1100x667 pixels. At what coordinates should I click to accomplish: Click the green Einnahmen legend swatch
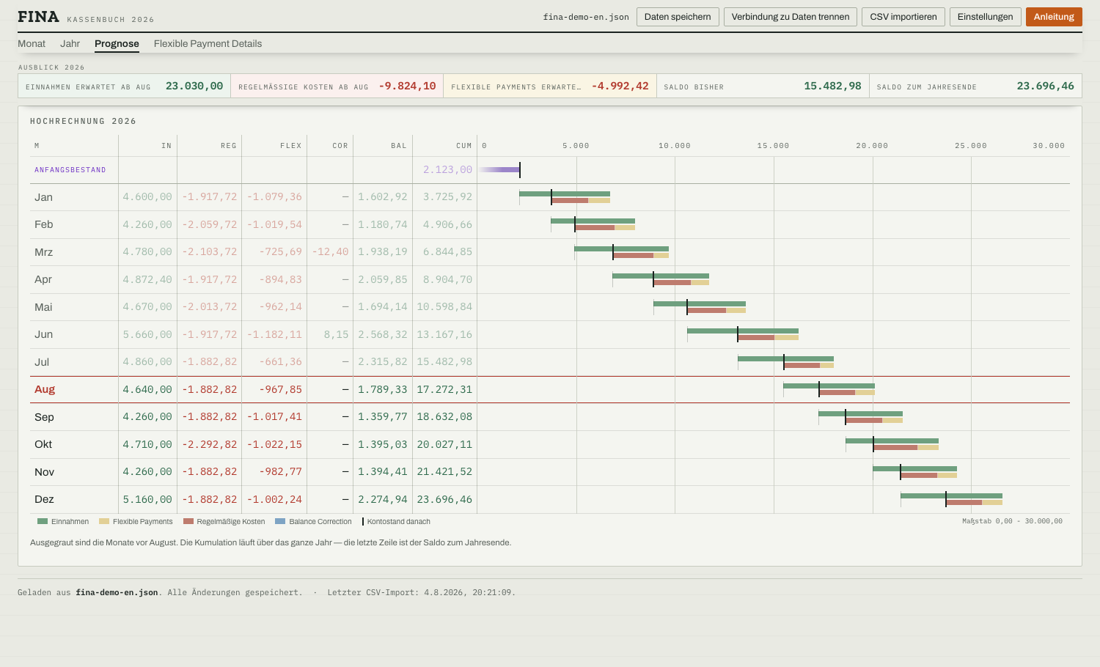(x=43, y=522)
